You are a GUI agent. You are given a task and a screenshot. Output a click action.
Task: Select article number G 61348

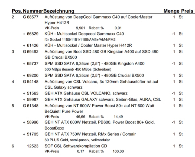pos(31,106)
